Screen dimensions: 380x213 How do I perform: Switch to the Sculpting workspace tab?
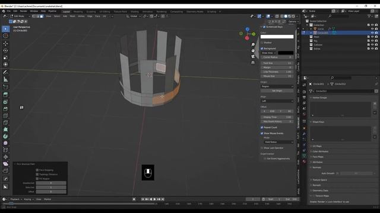91,12
